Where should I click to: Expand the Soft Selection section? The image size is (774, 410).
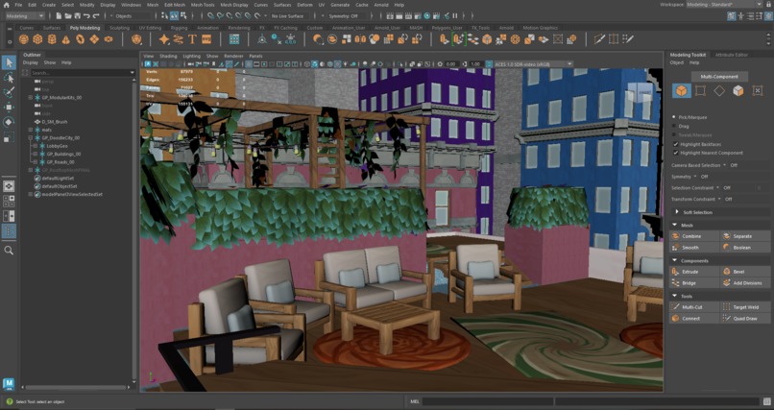click(x=677, y=212)
